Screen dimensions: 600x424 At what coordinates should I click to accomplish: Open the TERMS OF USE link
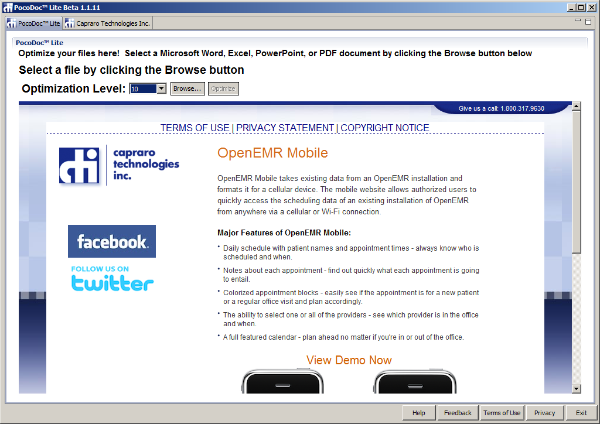pyautogui.click(x=195, y=128)
